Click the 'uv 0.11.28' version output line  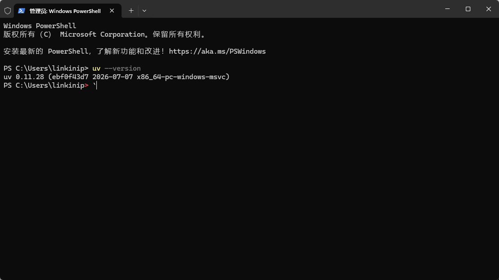117,77
